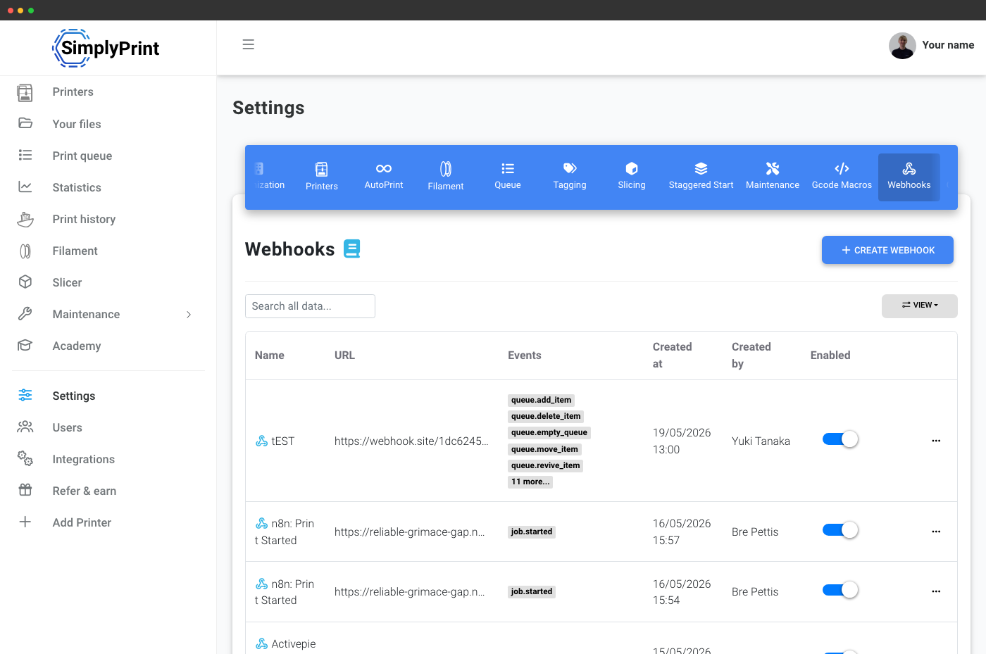986x654 pixels.
Task: Open the Print queue sidebar link
Action: point(82,156)
